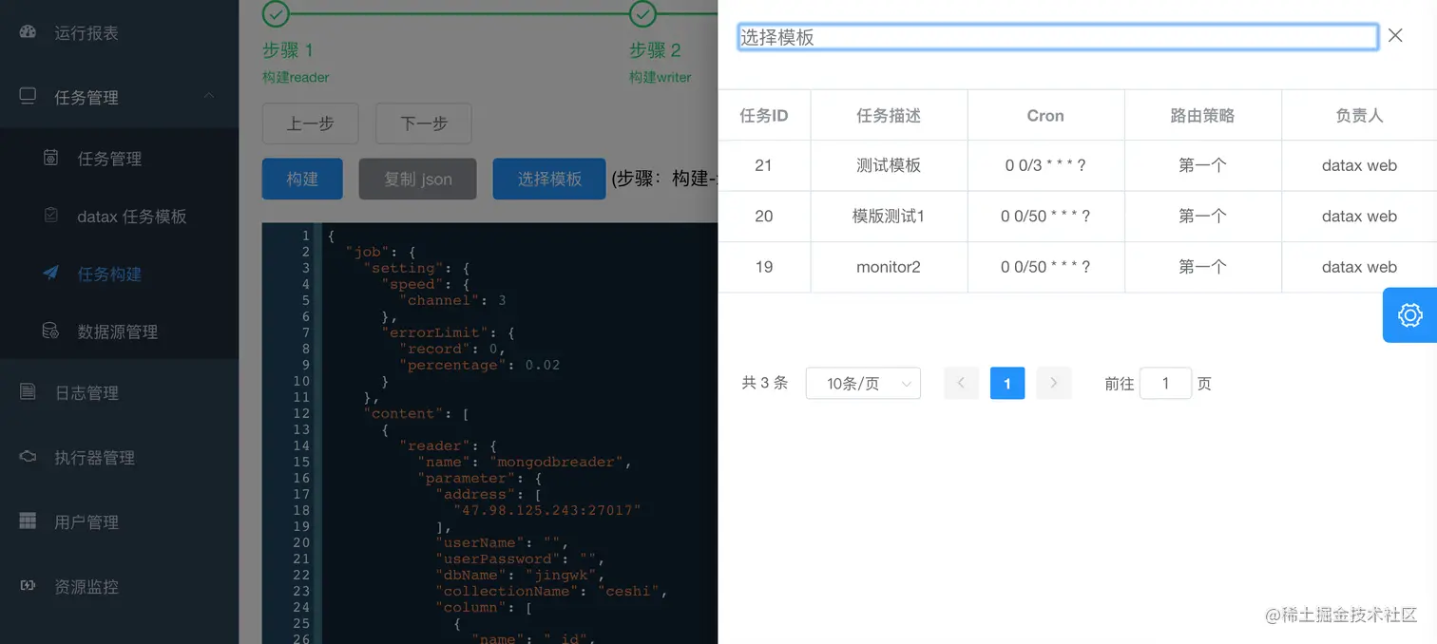Click the 测试模板 description cell
Image resolution: width=1437 pixels, height=644 pixels.
pos(889,165)
